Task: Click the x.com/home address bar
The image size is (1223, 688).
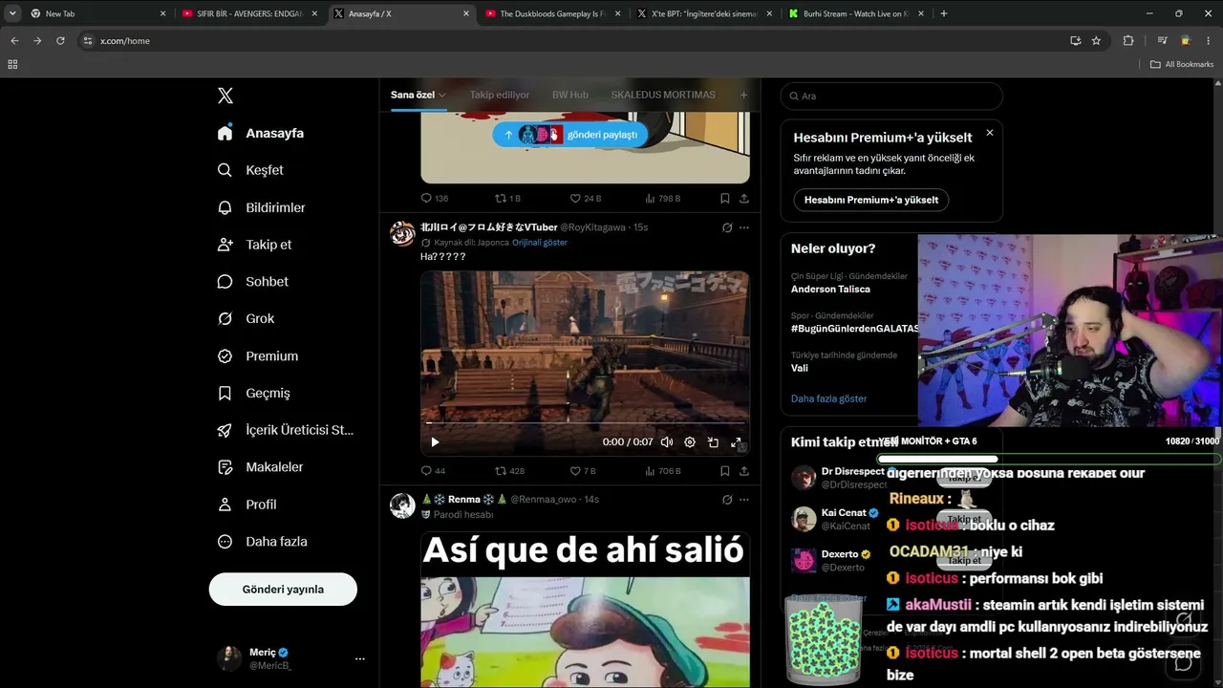Action: [x=573, y=41]
